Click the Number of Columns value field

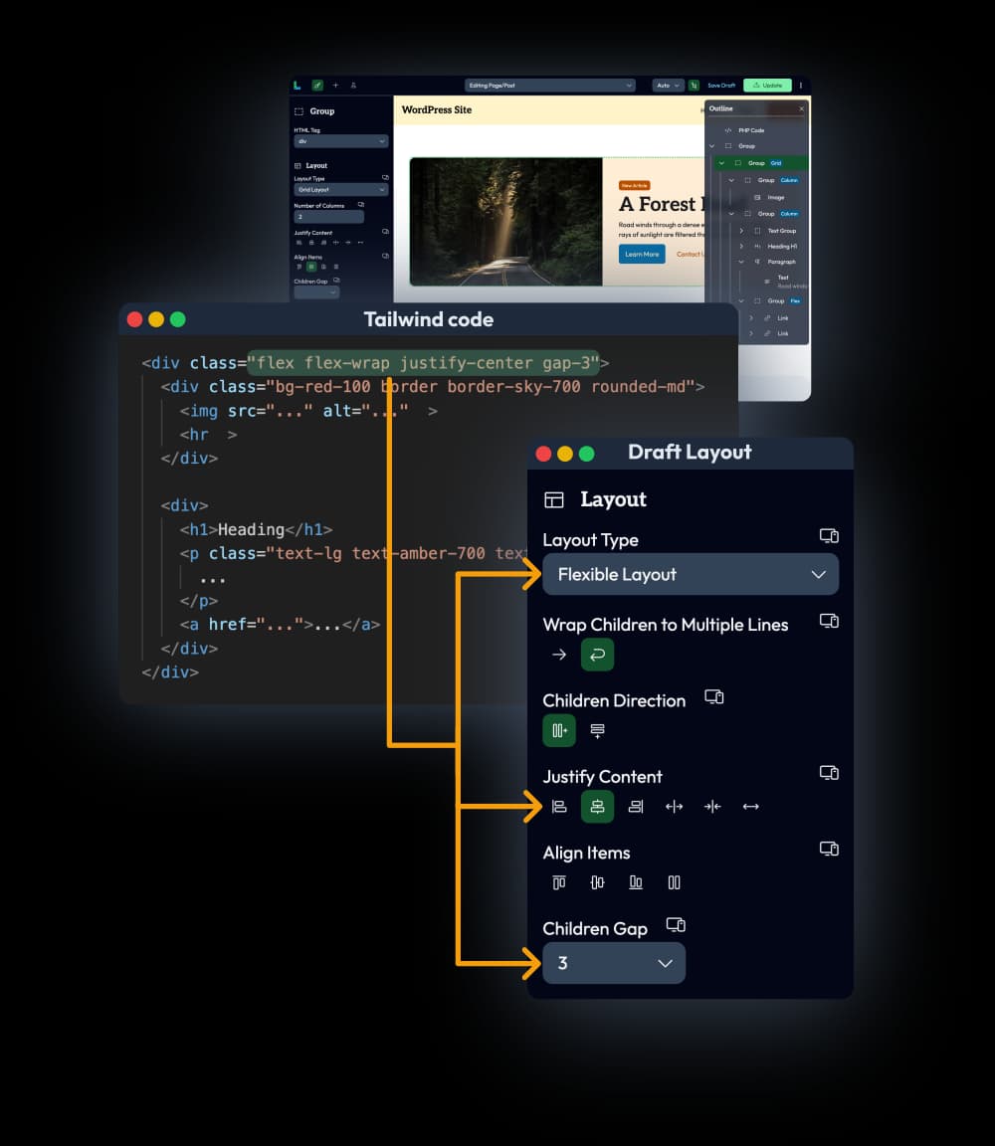click(328, 216)
